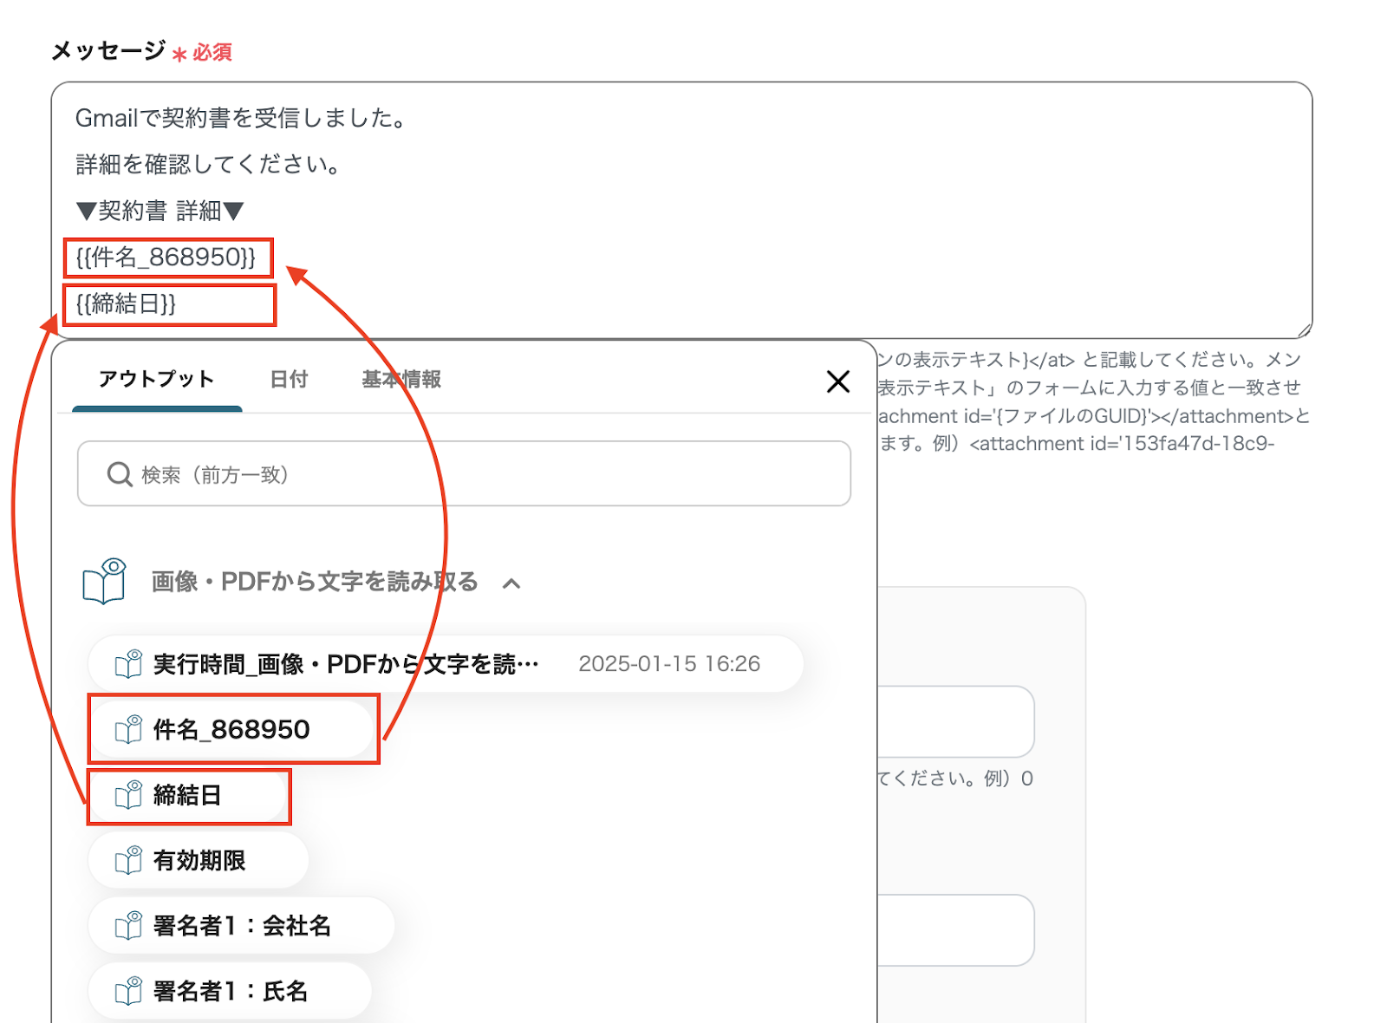This screenshot has height=1023, width=1387.
Task: Click the icon on the 署名者1：氏名 chip
Action: pos(128,990)
